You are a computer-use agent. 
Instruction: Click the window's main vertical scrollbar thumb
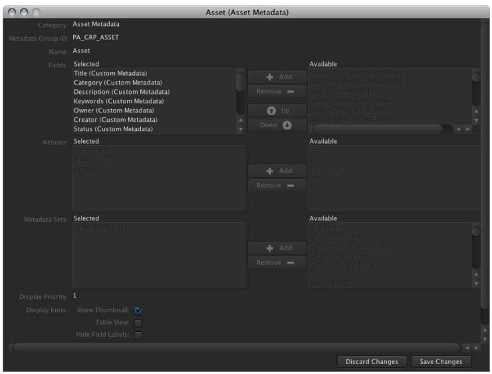tap(485, 166)
